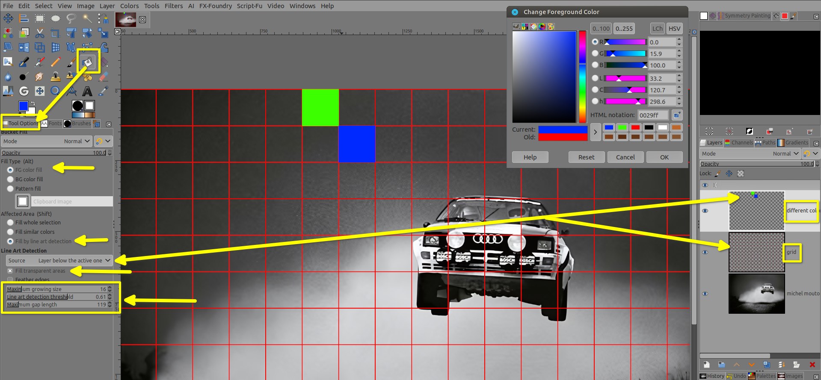Screen dimensions: 821x380
Task: Activate the Crop tool
Action: coord(55,33)
